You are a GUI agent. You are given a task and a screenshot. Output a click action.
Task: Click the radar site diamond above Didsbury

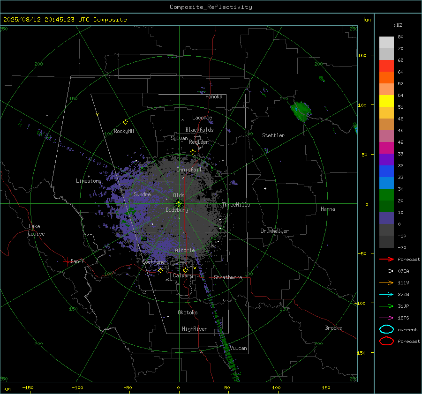pos(179,204)
